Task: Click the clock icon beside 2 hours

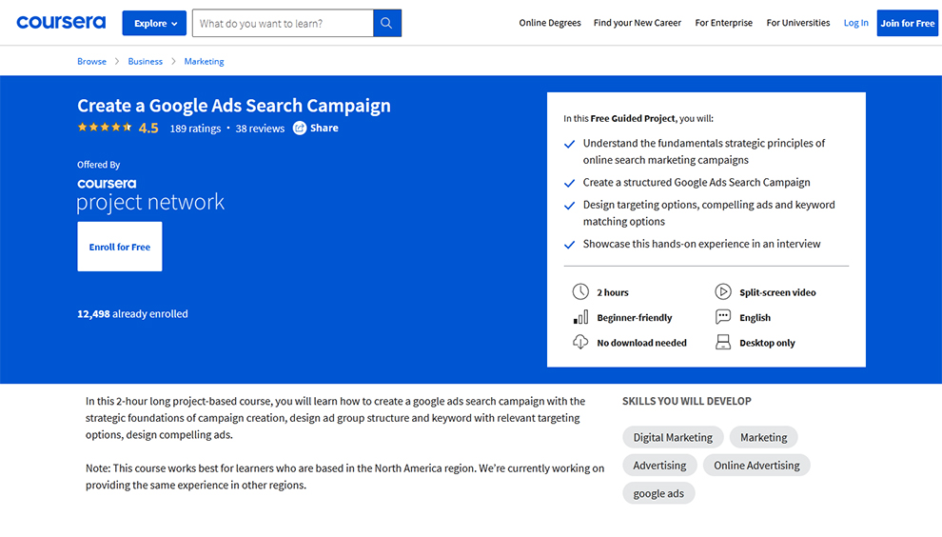Action: pyautogui.click(x=580, y=292)
